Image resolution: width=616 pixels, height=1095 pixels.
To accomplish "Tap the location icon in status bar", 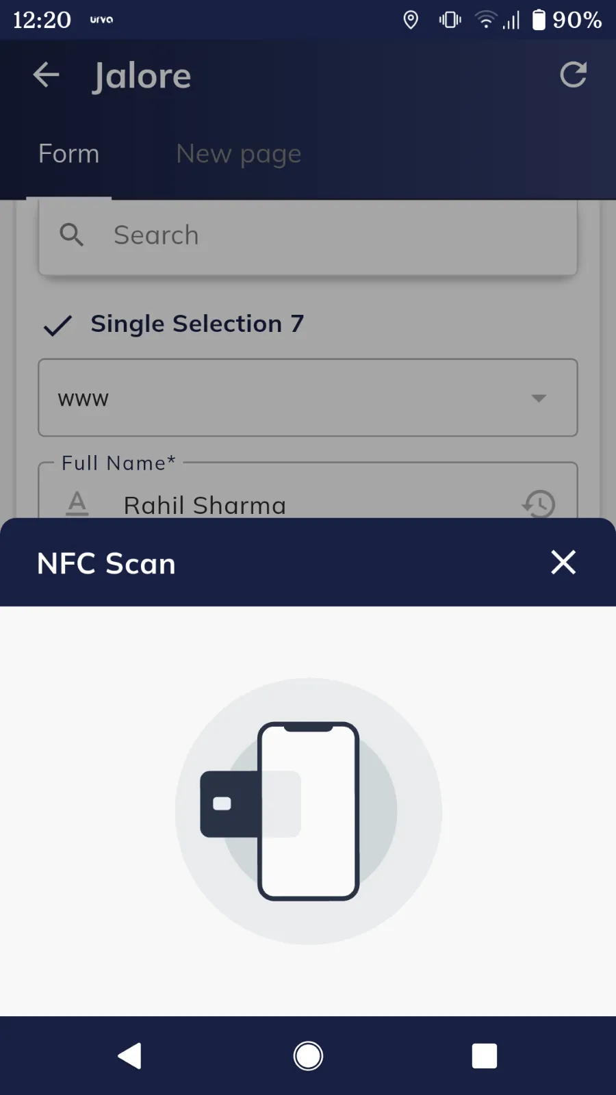I will pyautogui.click(x=411, y=20).
